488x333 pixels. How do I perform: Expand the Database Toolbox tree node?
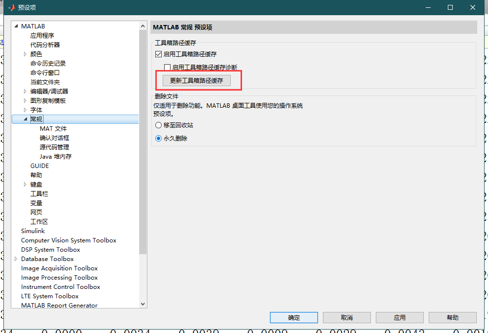pos(16,259)
